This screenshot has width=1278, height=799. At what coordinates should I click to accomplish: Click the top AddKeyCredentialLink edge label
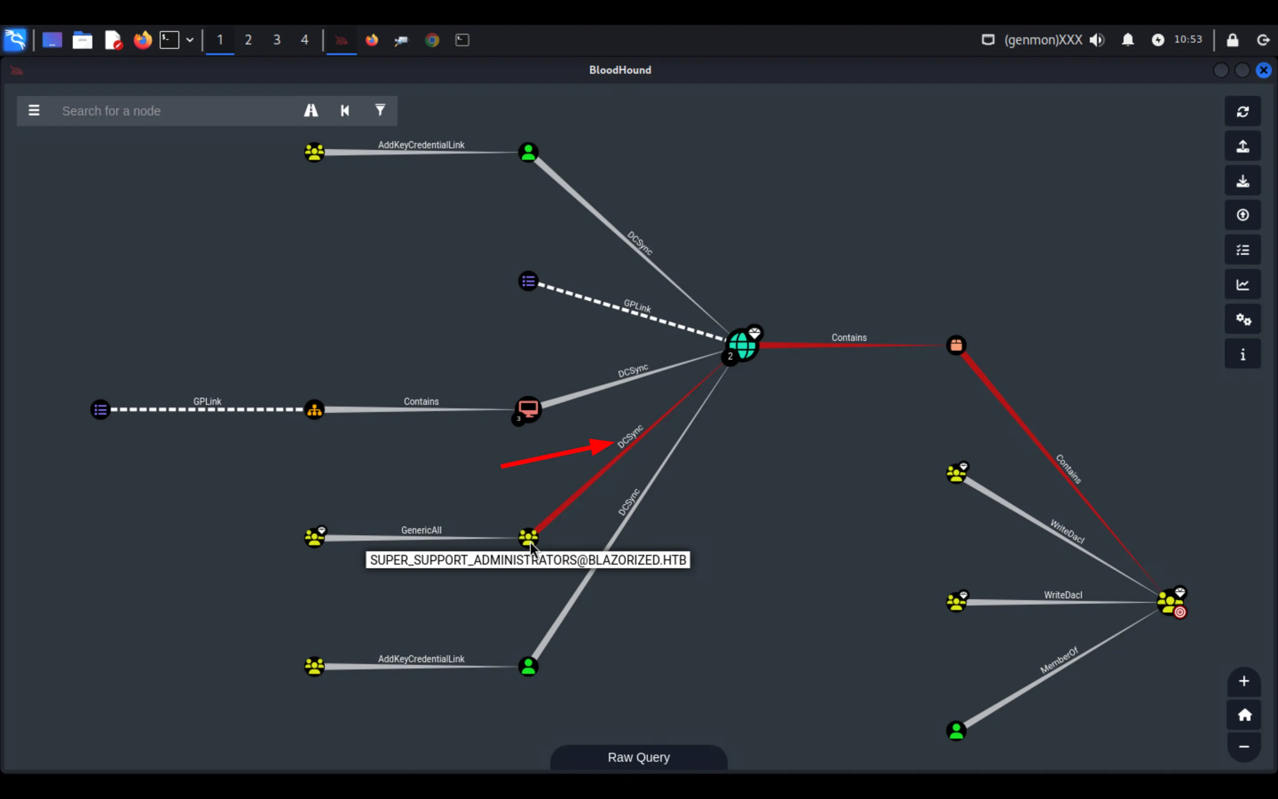point(421,145)
